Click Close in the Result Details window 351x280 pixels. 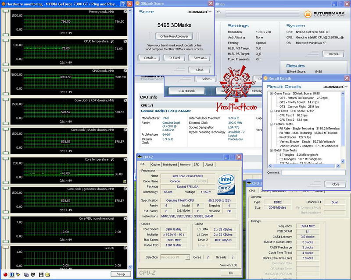point(336,184)
